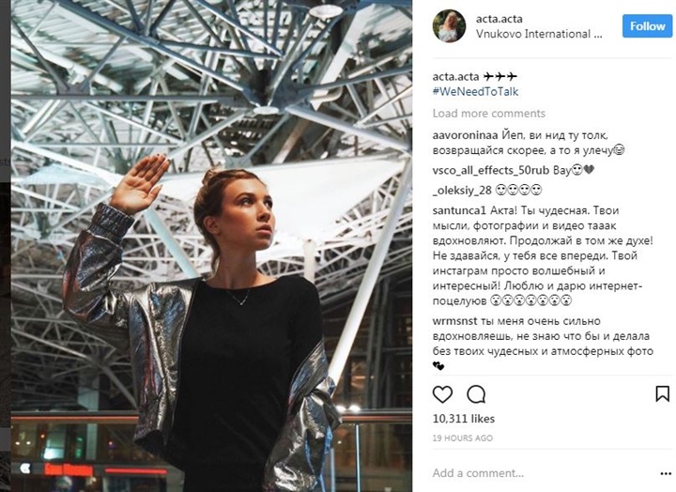Open the three-dot more options menu
Image resolution: width=676 pixels, height=492 pixels.
tap(666, 474)
